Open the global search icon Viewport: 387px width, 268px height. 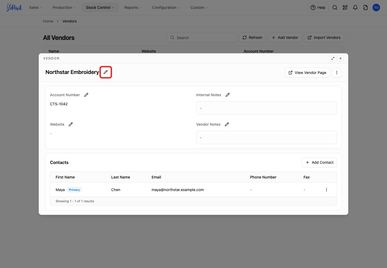[335, 8]
